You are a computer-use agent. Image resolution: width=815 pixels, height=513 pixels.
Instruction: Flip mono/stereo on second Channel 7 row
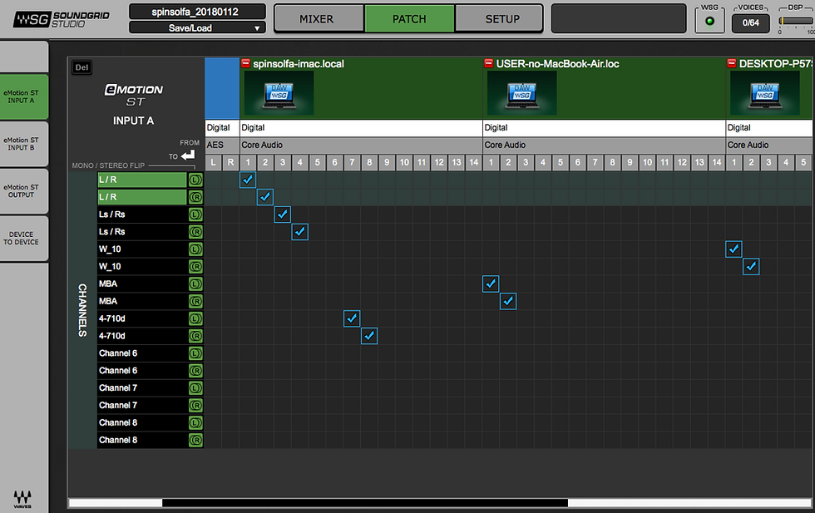click(195, 406)
